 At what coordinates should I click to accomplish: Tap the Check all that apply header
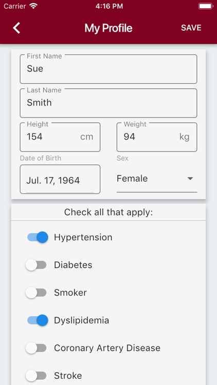109,213
